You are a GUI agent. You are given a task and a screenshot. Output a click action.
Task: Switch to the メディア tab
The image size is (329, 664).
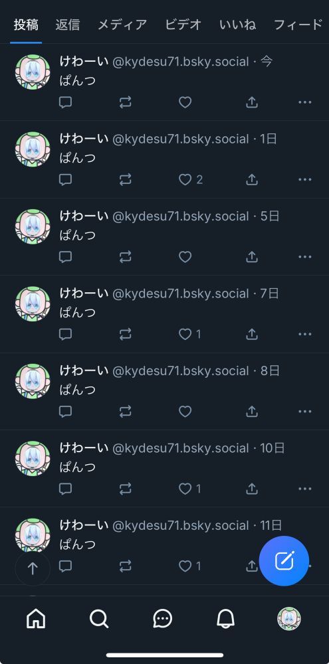[x=122, y=25]
